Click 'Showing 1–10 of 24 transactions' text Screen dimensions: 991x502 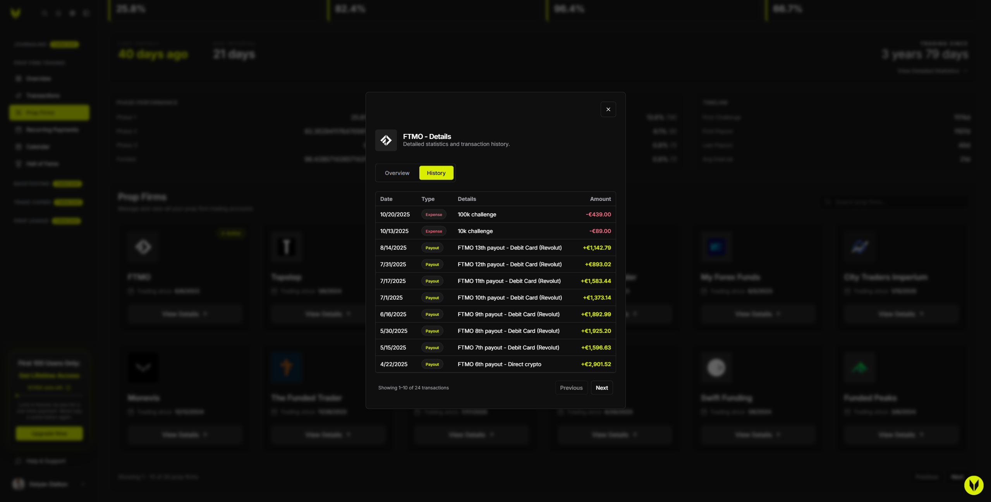click(413, 388)
